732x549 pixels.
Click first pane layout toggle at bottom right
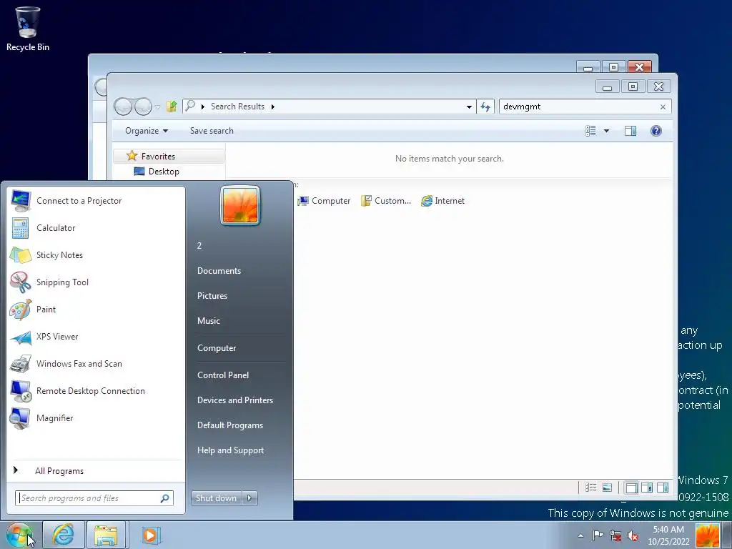pyautogui.click(x=631, y=488)
